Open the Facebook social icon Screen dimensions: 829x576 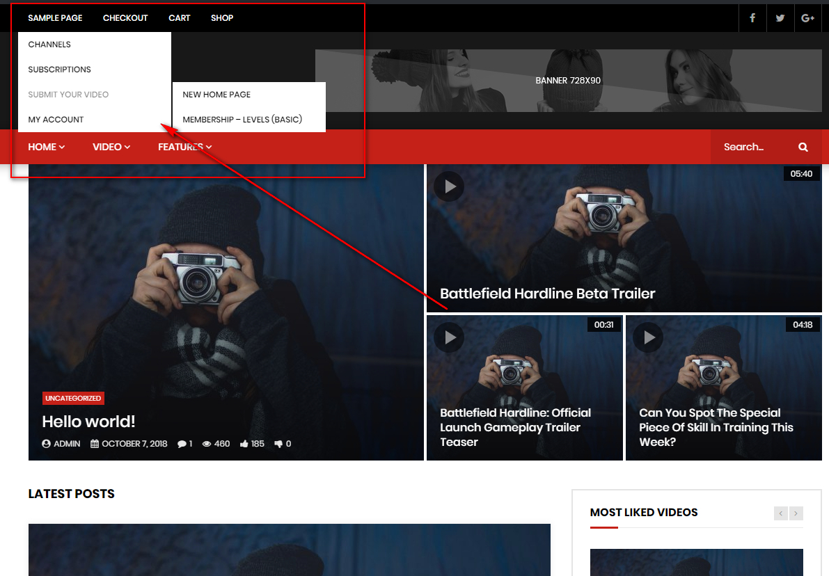point(752,18)
